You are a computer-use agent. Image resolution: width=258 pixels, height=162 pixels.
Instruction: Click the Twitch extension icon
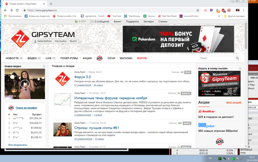(211, 10)
